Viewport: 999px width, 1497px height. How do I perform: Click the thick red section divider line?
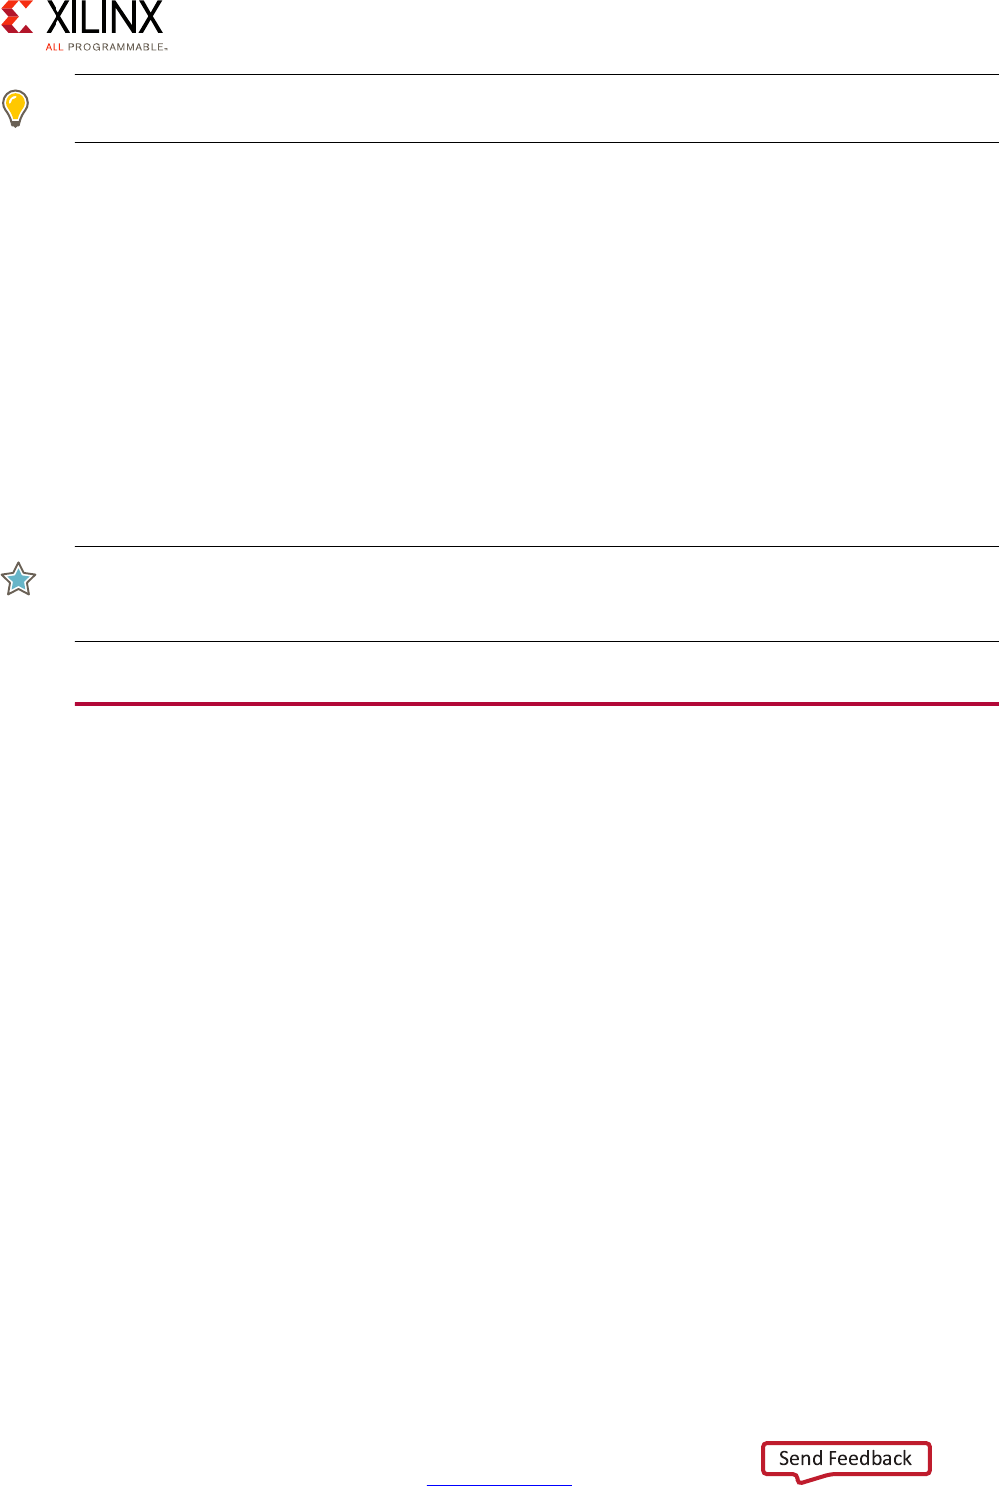click(537, 704)
